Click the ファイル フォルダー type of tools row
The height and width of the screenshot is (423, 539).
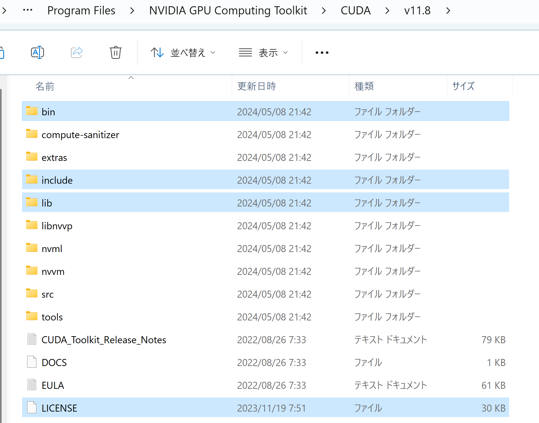pyautogui.click(x=387, y=317)
